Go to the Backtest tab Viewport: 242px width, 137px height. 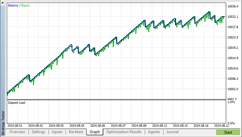point(76,132)
